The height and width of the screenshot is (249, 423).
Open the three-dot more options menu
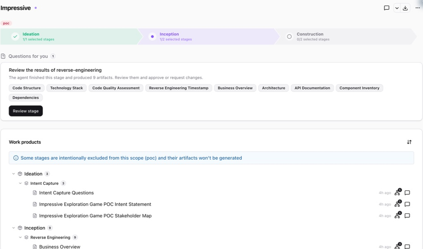point(417,8)
